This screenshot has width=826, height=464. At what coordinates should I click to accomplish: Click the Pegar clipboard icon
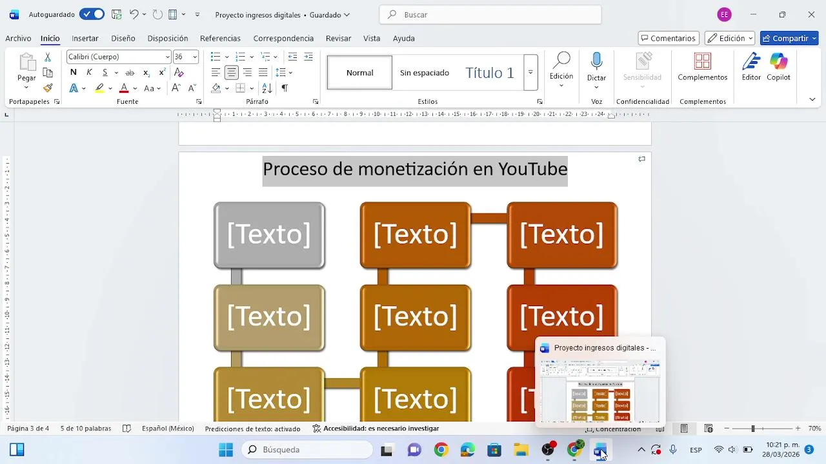[x=26, y=63]
